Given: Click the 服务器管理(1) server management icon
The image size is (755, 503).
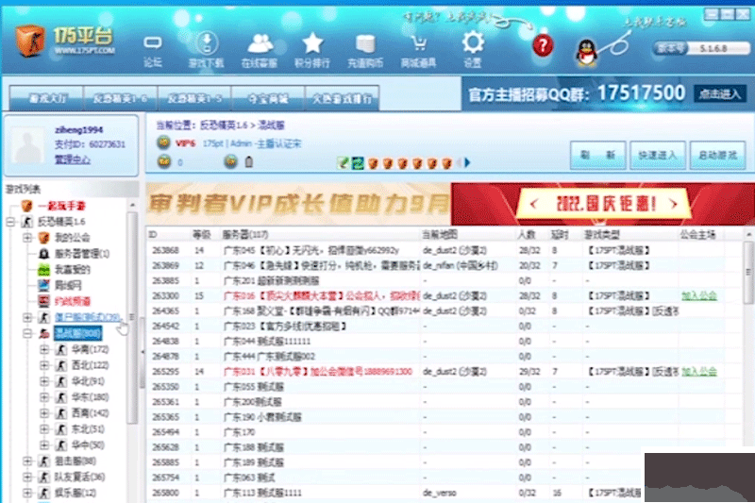Looking at the screenshot, I should (x=43, y=253).
